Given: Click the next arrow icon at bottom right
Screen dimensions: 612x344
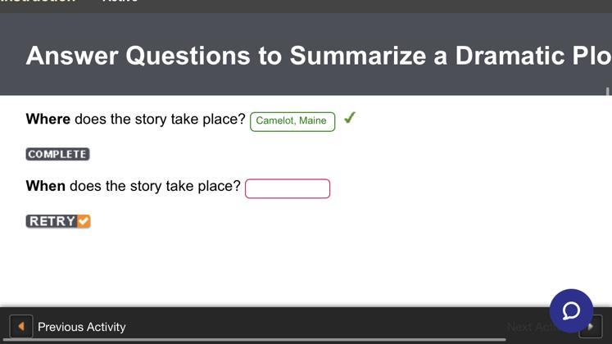Looking at the screenshot, I should pyautogui.click(x=591, y=327).
